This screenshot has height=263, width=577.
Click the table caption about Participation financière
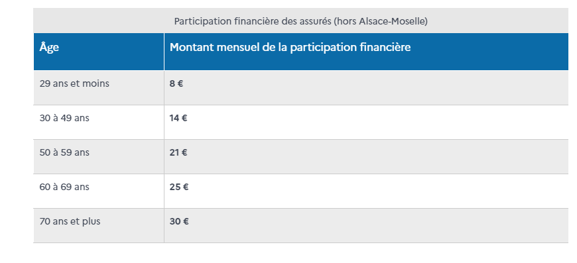[x=300, y=21]
